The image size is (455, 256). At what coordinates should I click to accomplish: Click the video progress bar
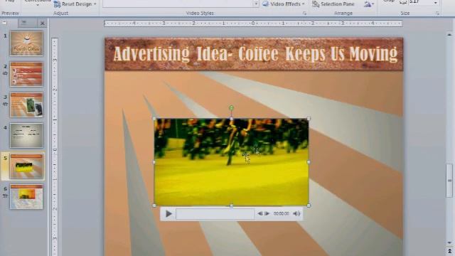coord(215,214)
